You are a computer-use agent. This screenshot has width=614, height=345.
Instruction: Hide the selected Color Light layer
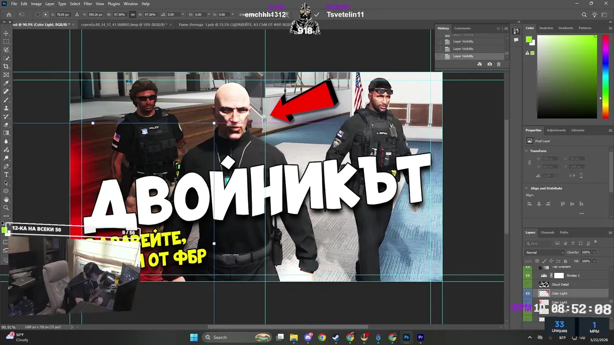tap(528, 293)
